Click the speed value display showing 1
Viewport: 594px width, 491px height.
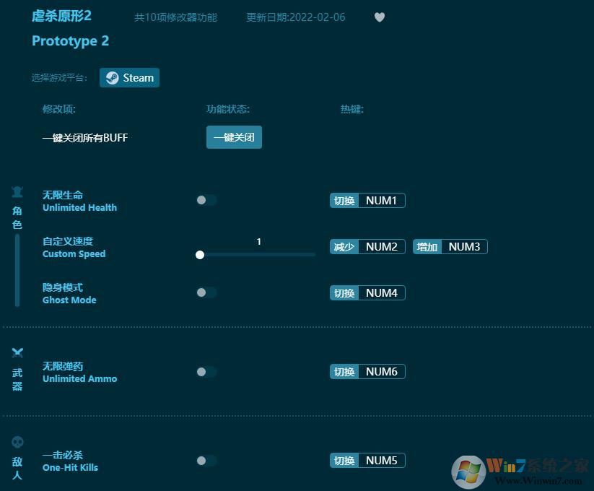pos(258,242)
